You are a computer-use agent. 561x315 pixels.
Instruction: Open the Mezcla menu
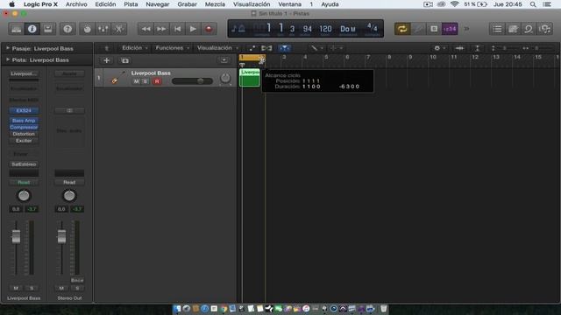pos(215,4)
